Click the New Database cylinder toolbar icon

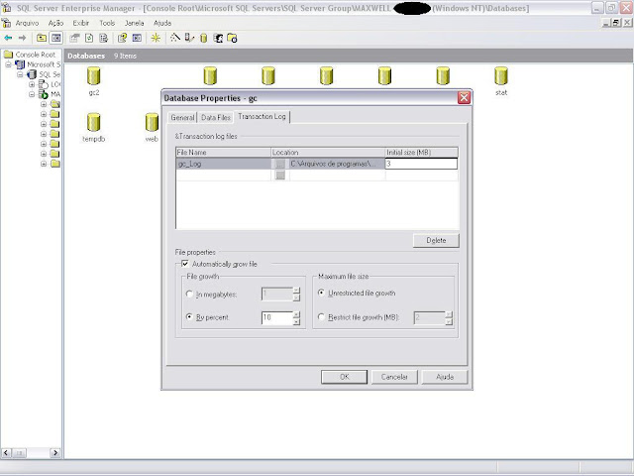(203, 38)
